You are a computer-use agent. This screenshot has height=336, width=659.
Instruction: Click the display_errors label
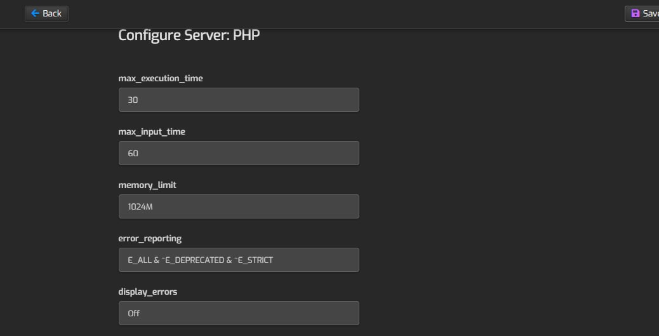tap(147, 292)
